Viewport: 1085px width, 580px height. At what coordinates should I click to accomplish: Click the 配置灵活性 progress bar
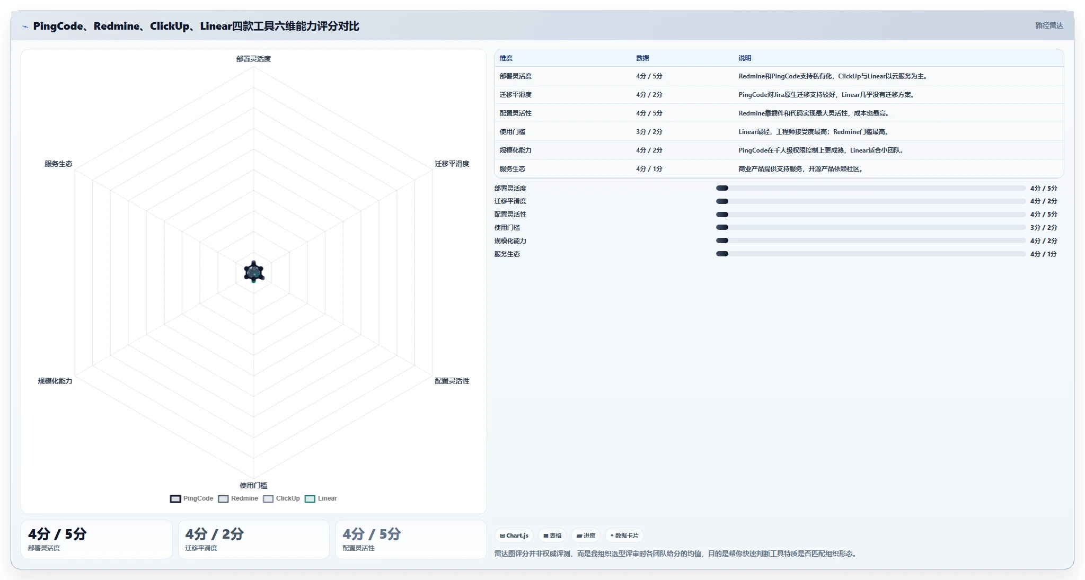click(870, 215)
